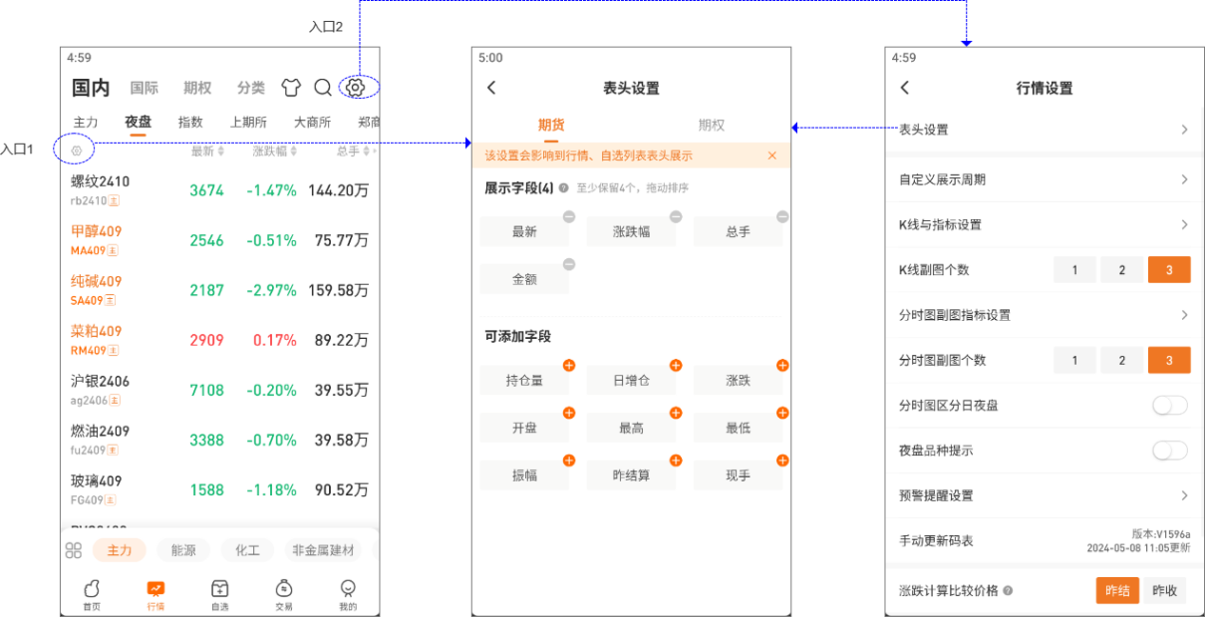Tap 手动更新码表 row
Screen dimensions: 1205x617
1045,540
